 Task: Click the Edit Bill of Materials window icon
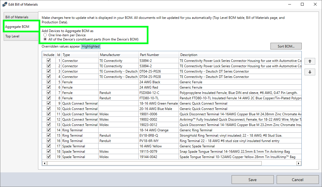click(x=5, y=4)
